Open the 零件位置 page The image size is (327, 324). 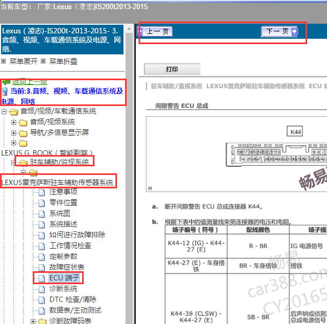pyautogui.click(x=63, y=202)
